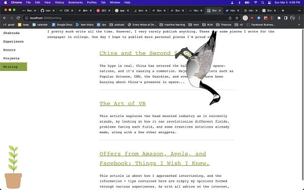Switch to the Twitter tab
The height and width of the screenshot is (190, 304).
[231, 11]
